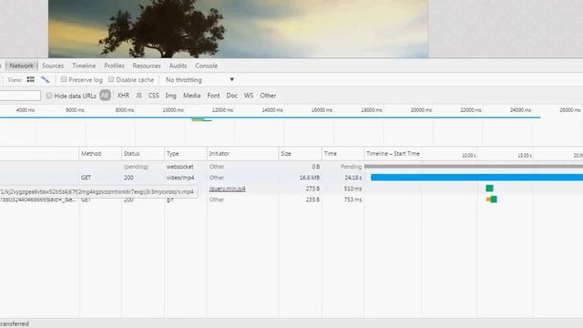Switch to the Profiles tab
Image resolution: width=583 pixels, height=328 pixels.
(114, 66)
